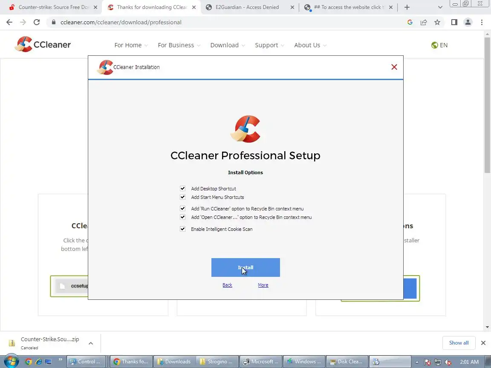Click Action Center flag tray icon
The height and width of the screenshot is (368, 491).
pos(427,362)
